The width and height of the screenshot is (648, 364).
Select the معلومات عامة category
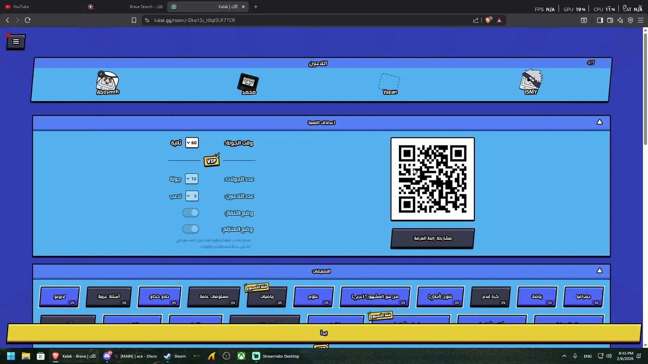[214, 297]
